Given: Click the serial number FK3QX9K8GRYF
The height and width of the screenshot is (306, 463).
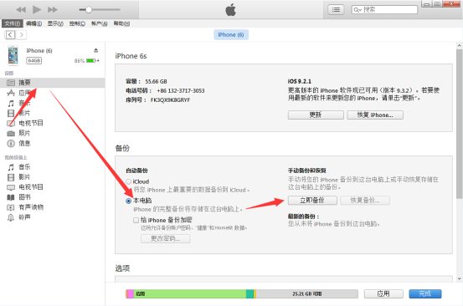Looking at the screenshot, I should pos(170,100).
